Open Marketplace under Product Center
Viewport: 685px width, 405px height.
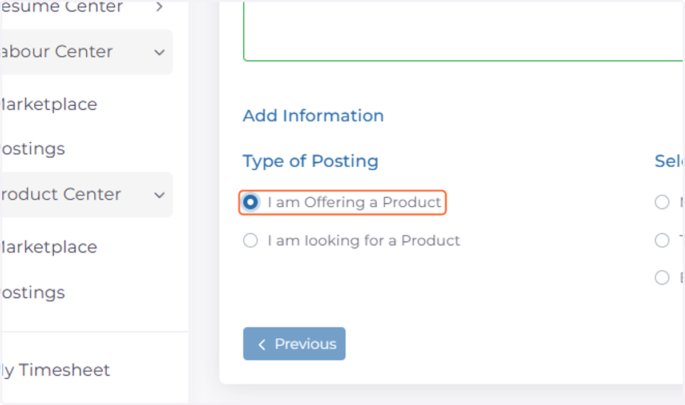coord(49,247)
